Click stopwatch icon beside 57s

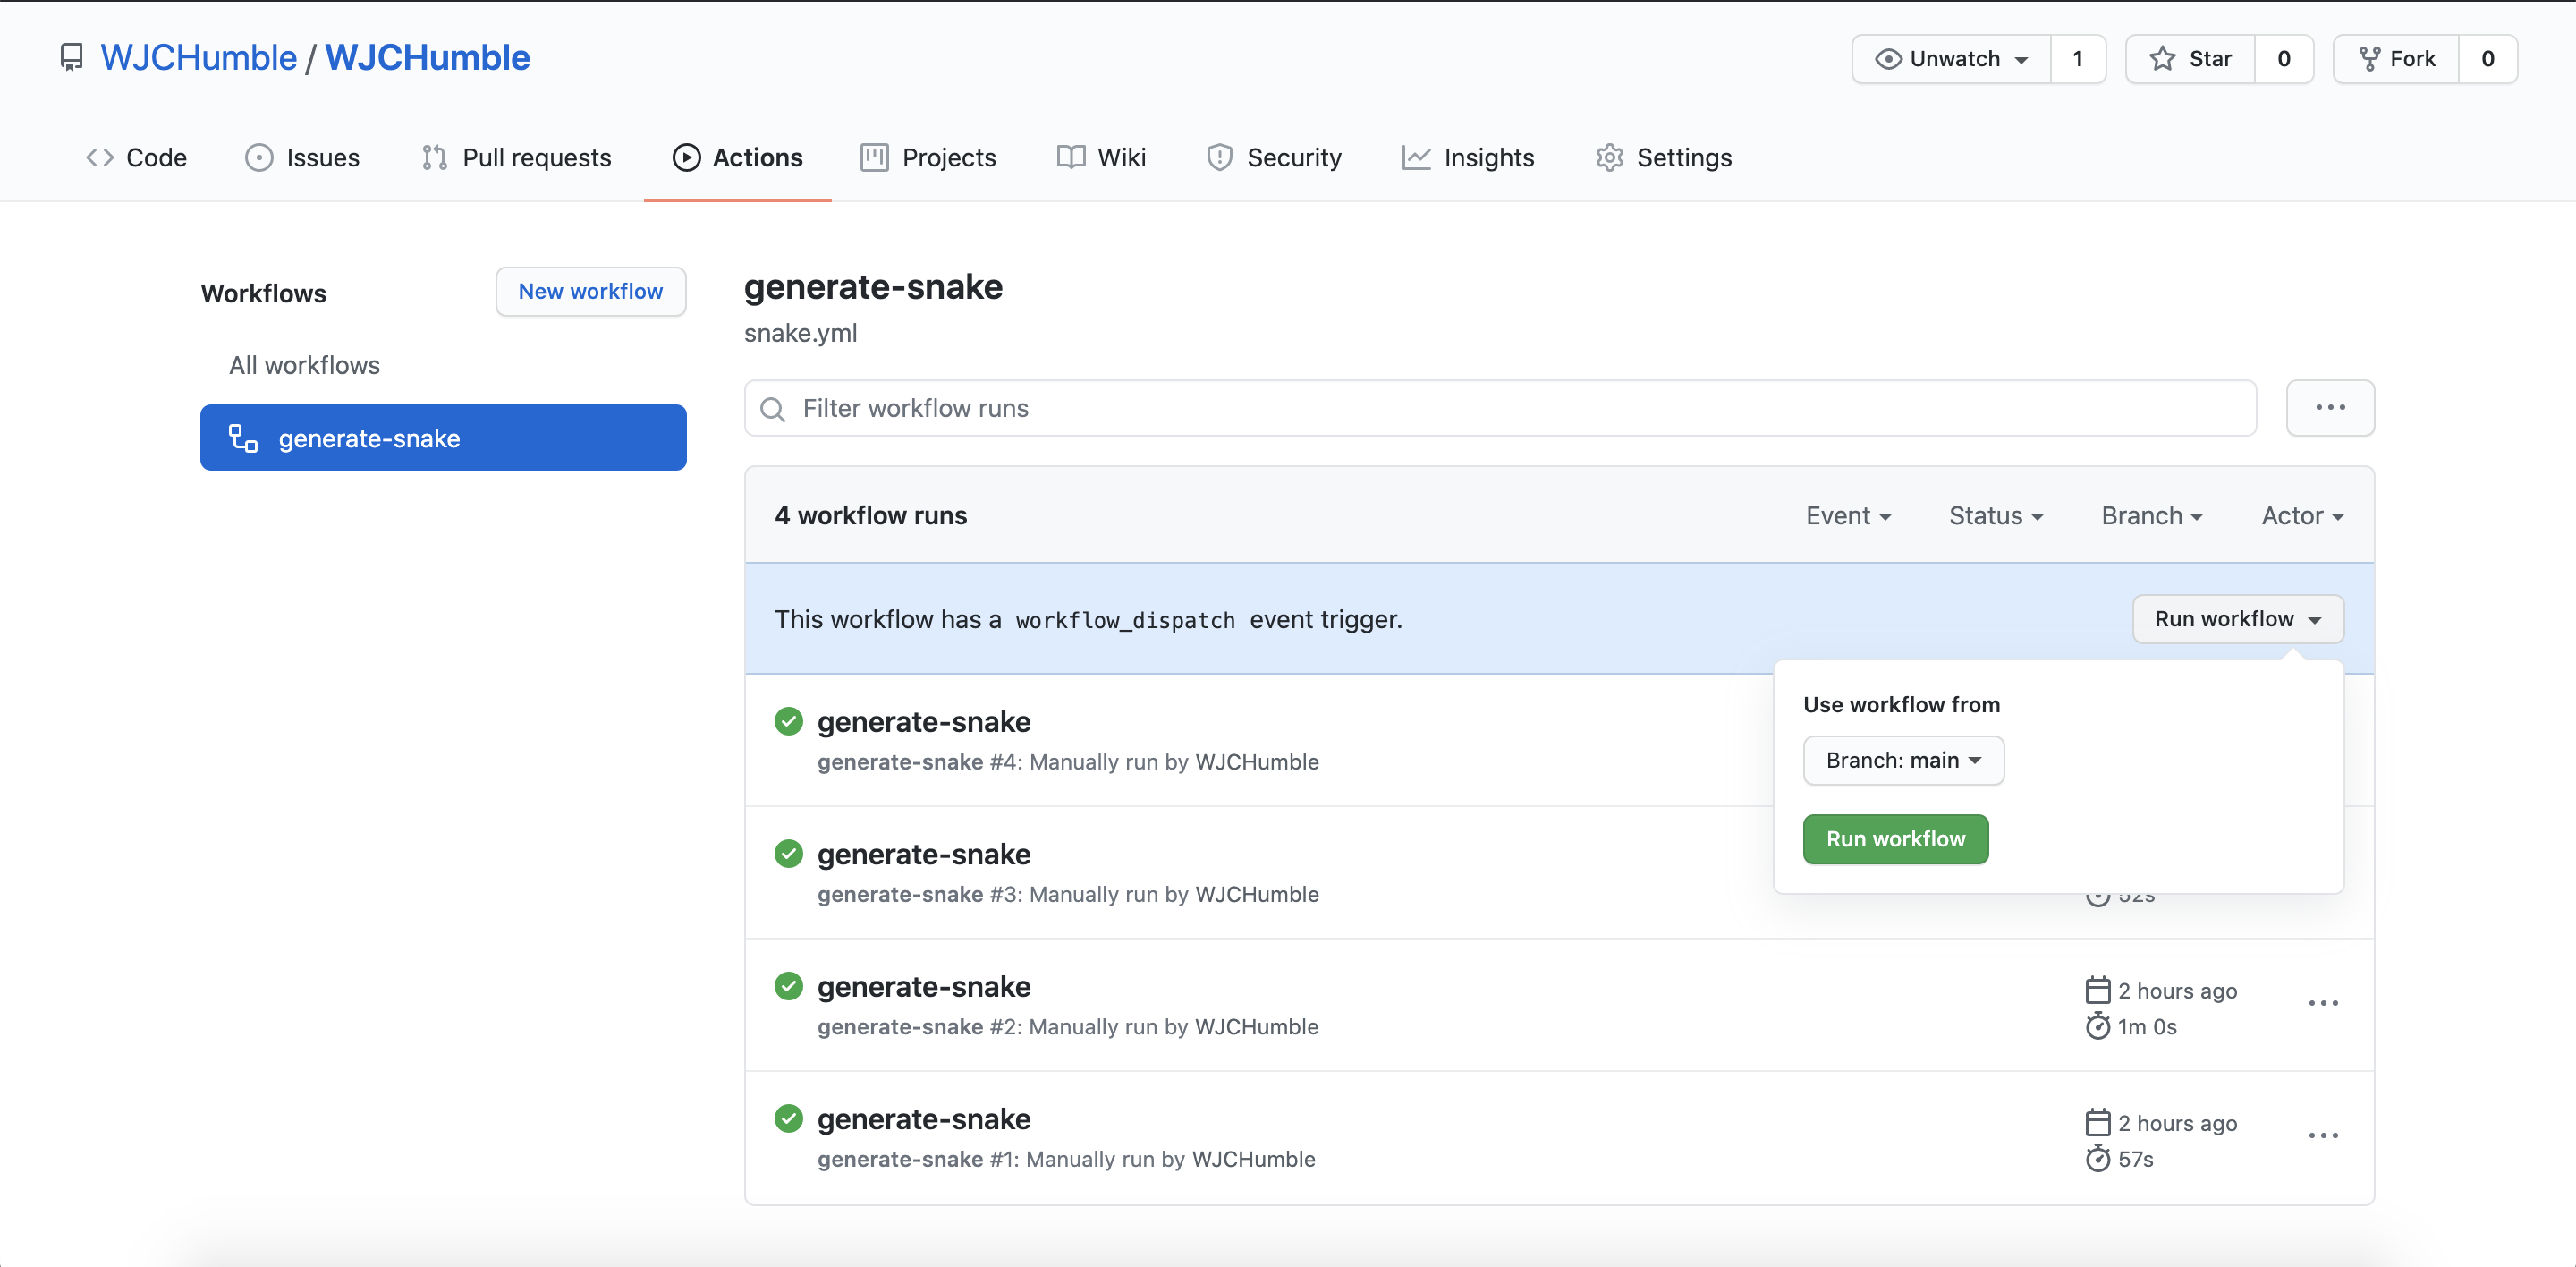coord(2098,1158)
